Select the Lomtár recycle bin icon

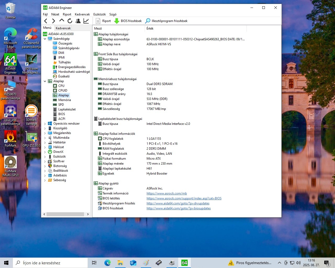(10, 11)
